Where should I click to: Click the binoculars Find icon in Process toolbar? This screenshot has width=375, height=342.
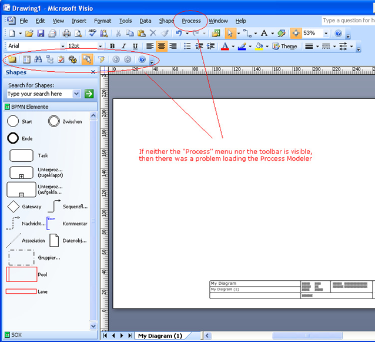38,59
